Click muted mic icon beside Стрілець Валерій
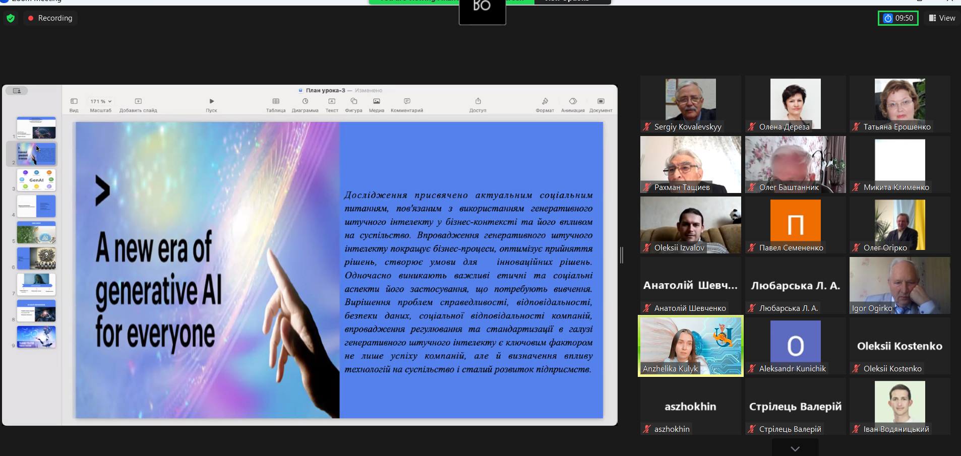 [752, 429]
